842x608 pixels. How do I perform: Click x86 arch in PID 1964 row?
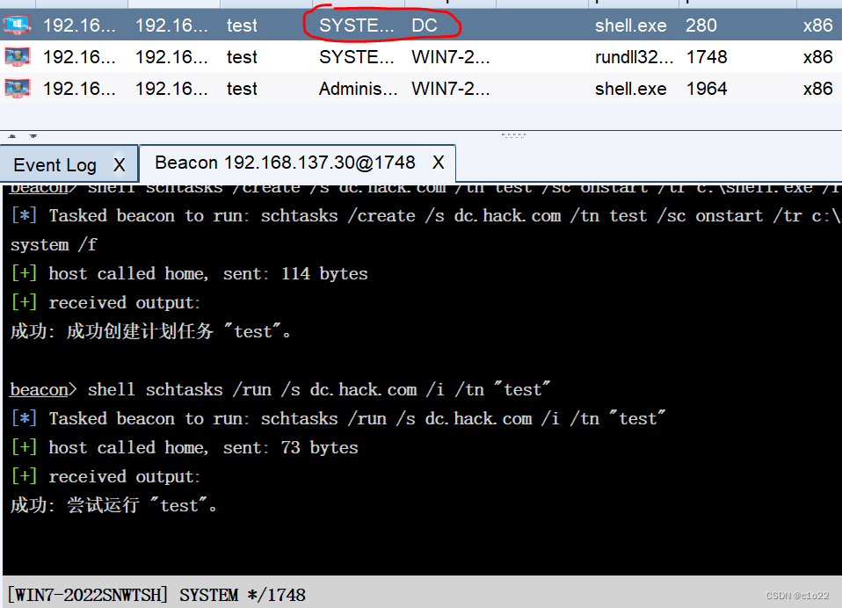[817, 89]
